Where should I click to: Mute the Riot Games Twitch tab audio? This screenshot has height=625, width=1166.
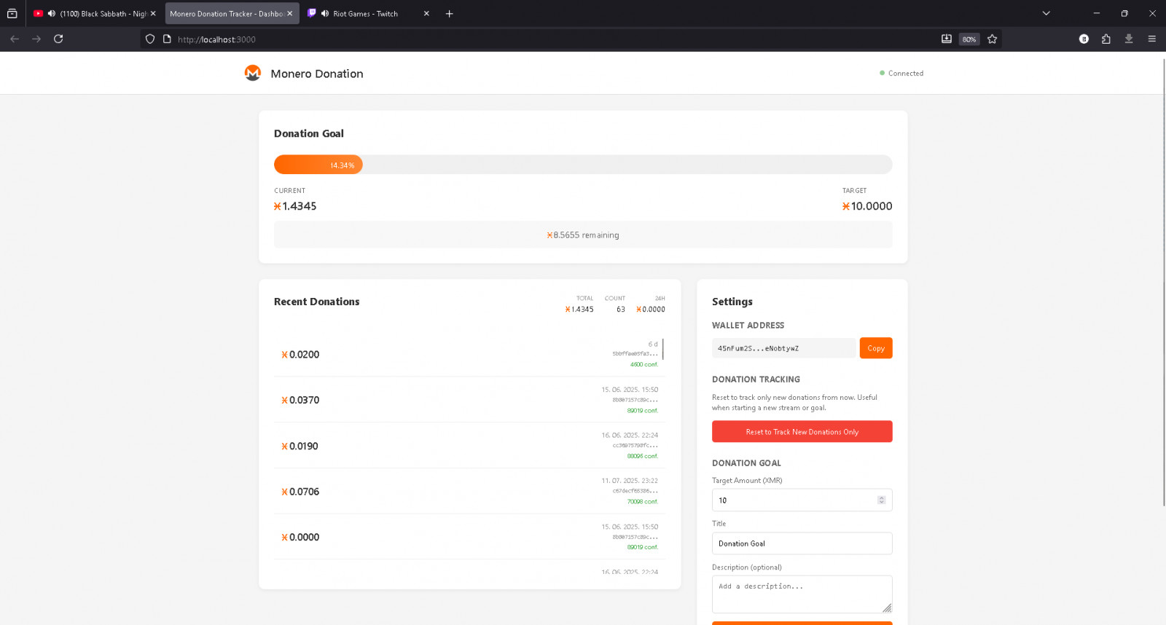point(325,14)
